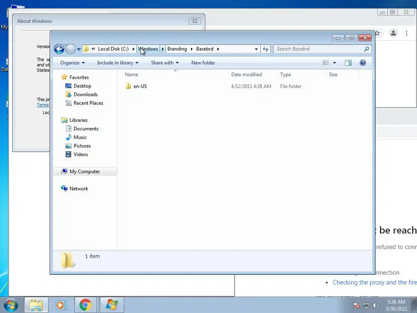Open the Music library

[80, 137]
